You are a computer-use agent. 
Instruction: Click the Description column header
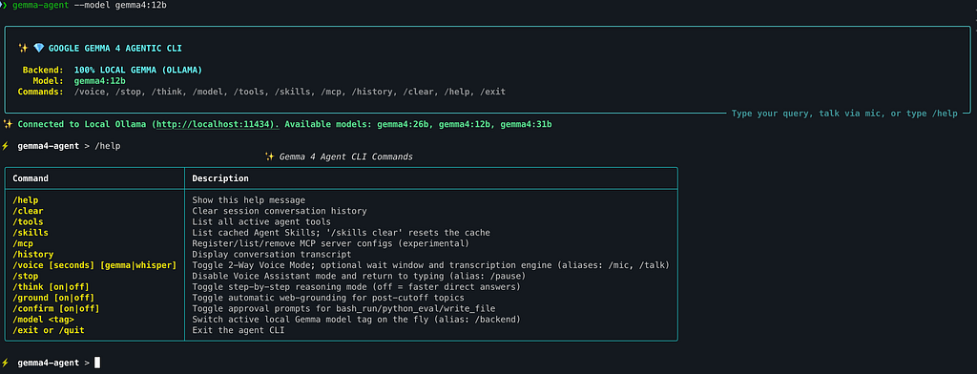[220, 178]
